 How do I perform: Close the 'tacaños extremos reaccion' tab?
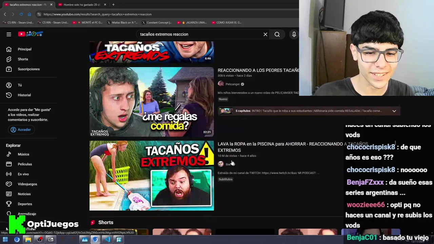(x=52, y=5)
